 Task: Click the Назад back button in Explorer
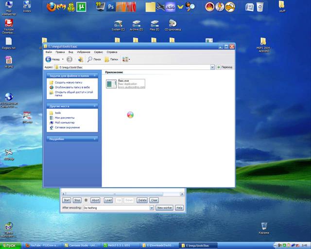[53, 59]
